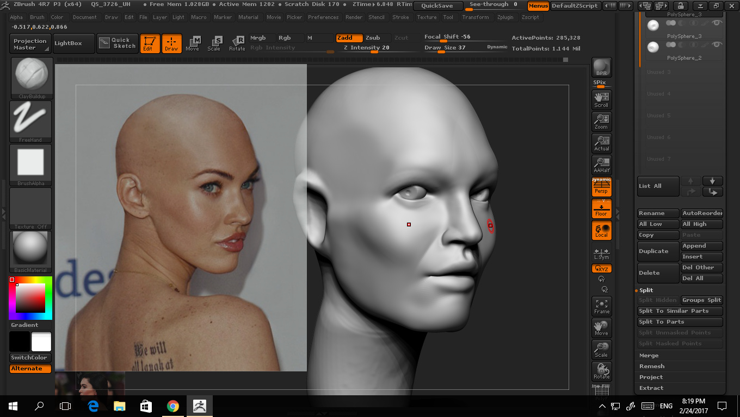
Task: Collapse the Split section
Action: [x=646, y=290]
